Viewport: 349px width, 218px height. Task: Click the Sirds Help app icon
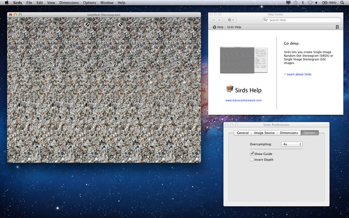click(x=230, y=89)
